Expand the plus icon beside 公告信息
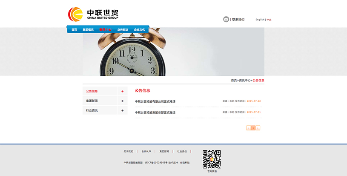 click(x=122, y=91)
